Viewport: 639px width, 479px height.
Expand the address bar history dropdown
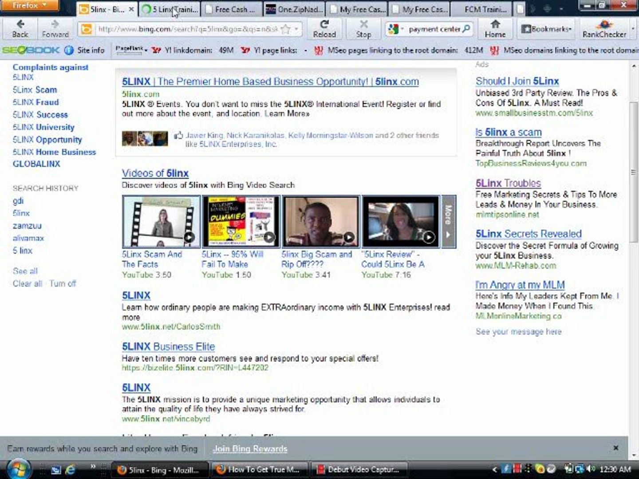point(297,29)
